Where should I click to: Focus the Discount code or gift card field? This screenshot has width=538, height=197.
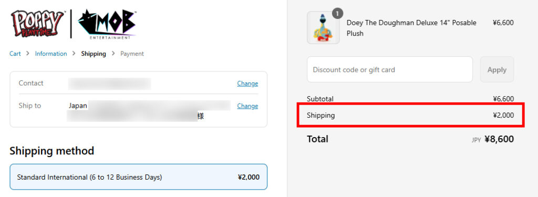coord(390,69)
